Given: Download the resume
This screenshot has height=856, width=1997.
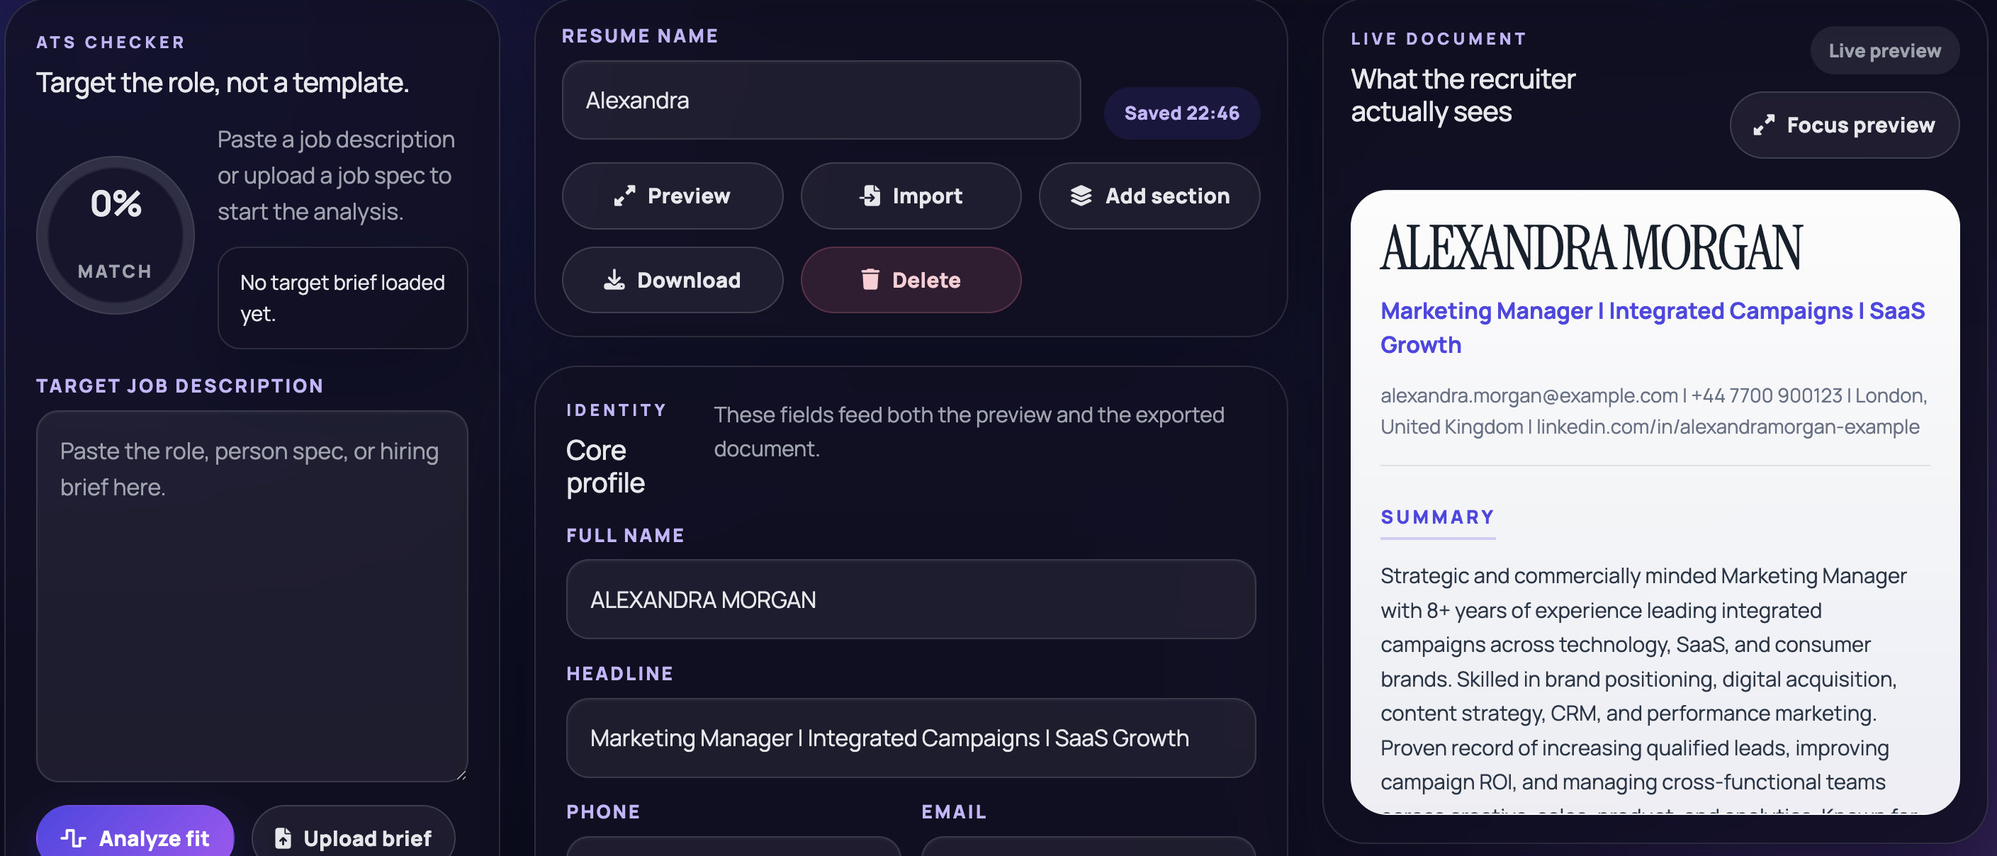Looking at the screenshot, I should click(672, 280).
